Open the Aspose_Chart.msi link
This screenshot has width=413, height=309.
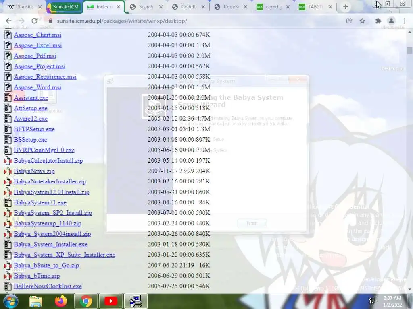coord(38,35)
